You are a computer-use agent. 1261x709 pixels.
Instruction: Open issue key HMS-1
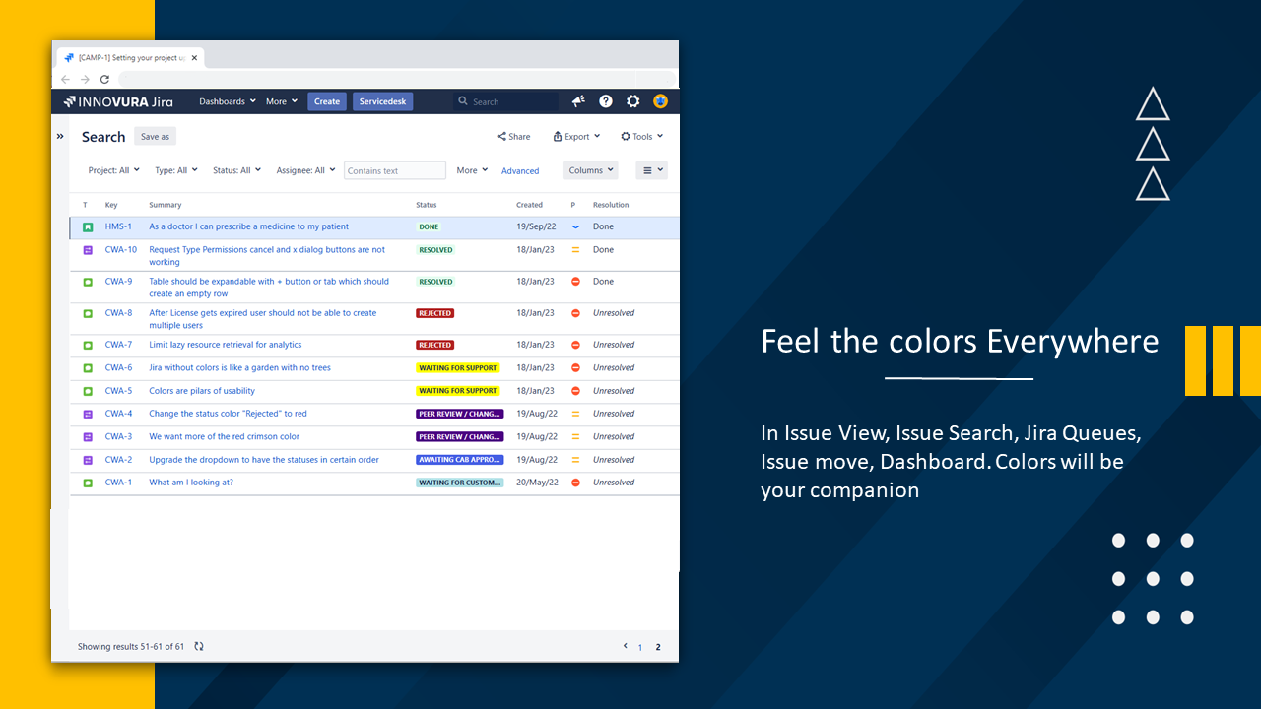click(118, 226)
